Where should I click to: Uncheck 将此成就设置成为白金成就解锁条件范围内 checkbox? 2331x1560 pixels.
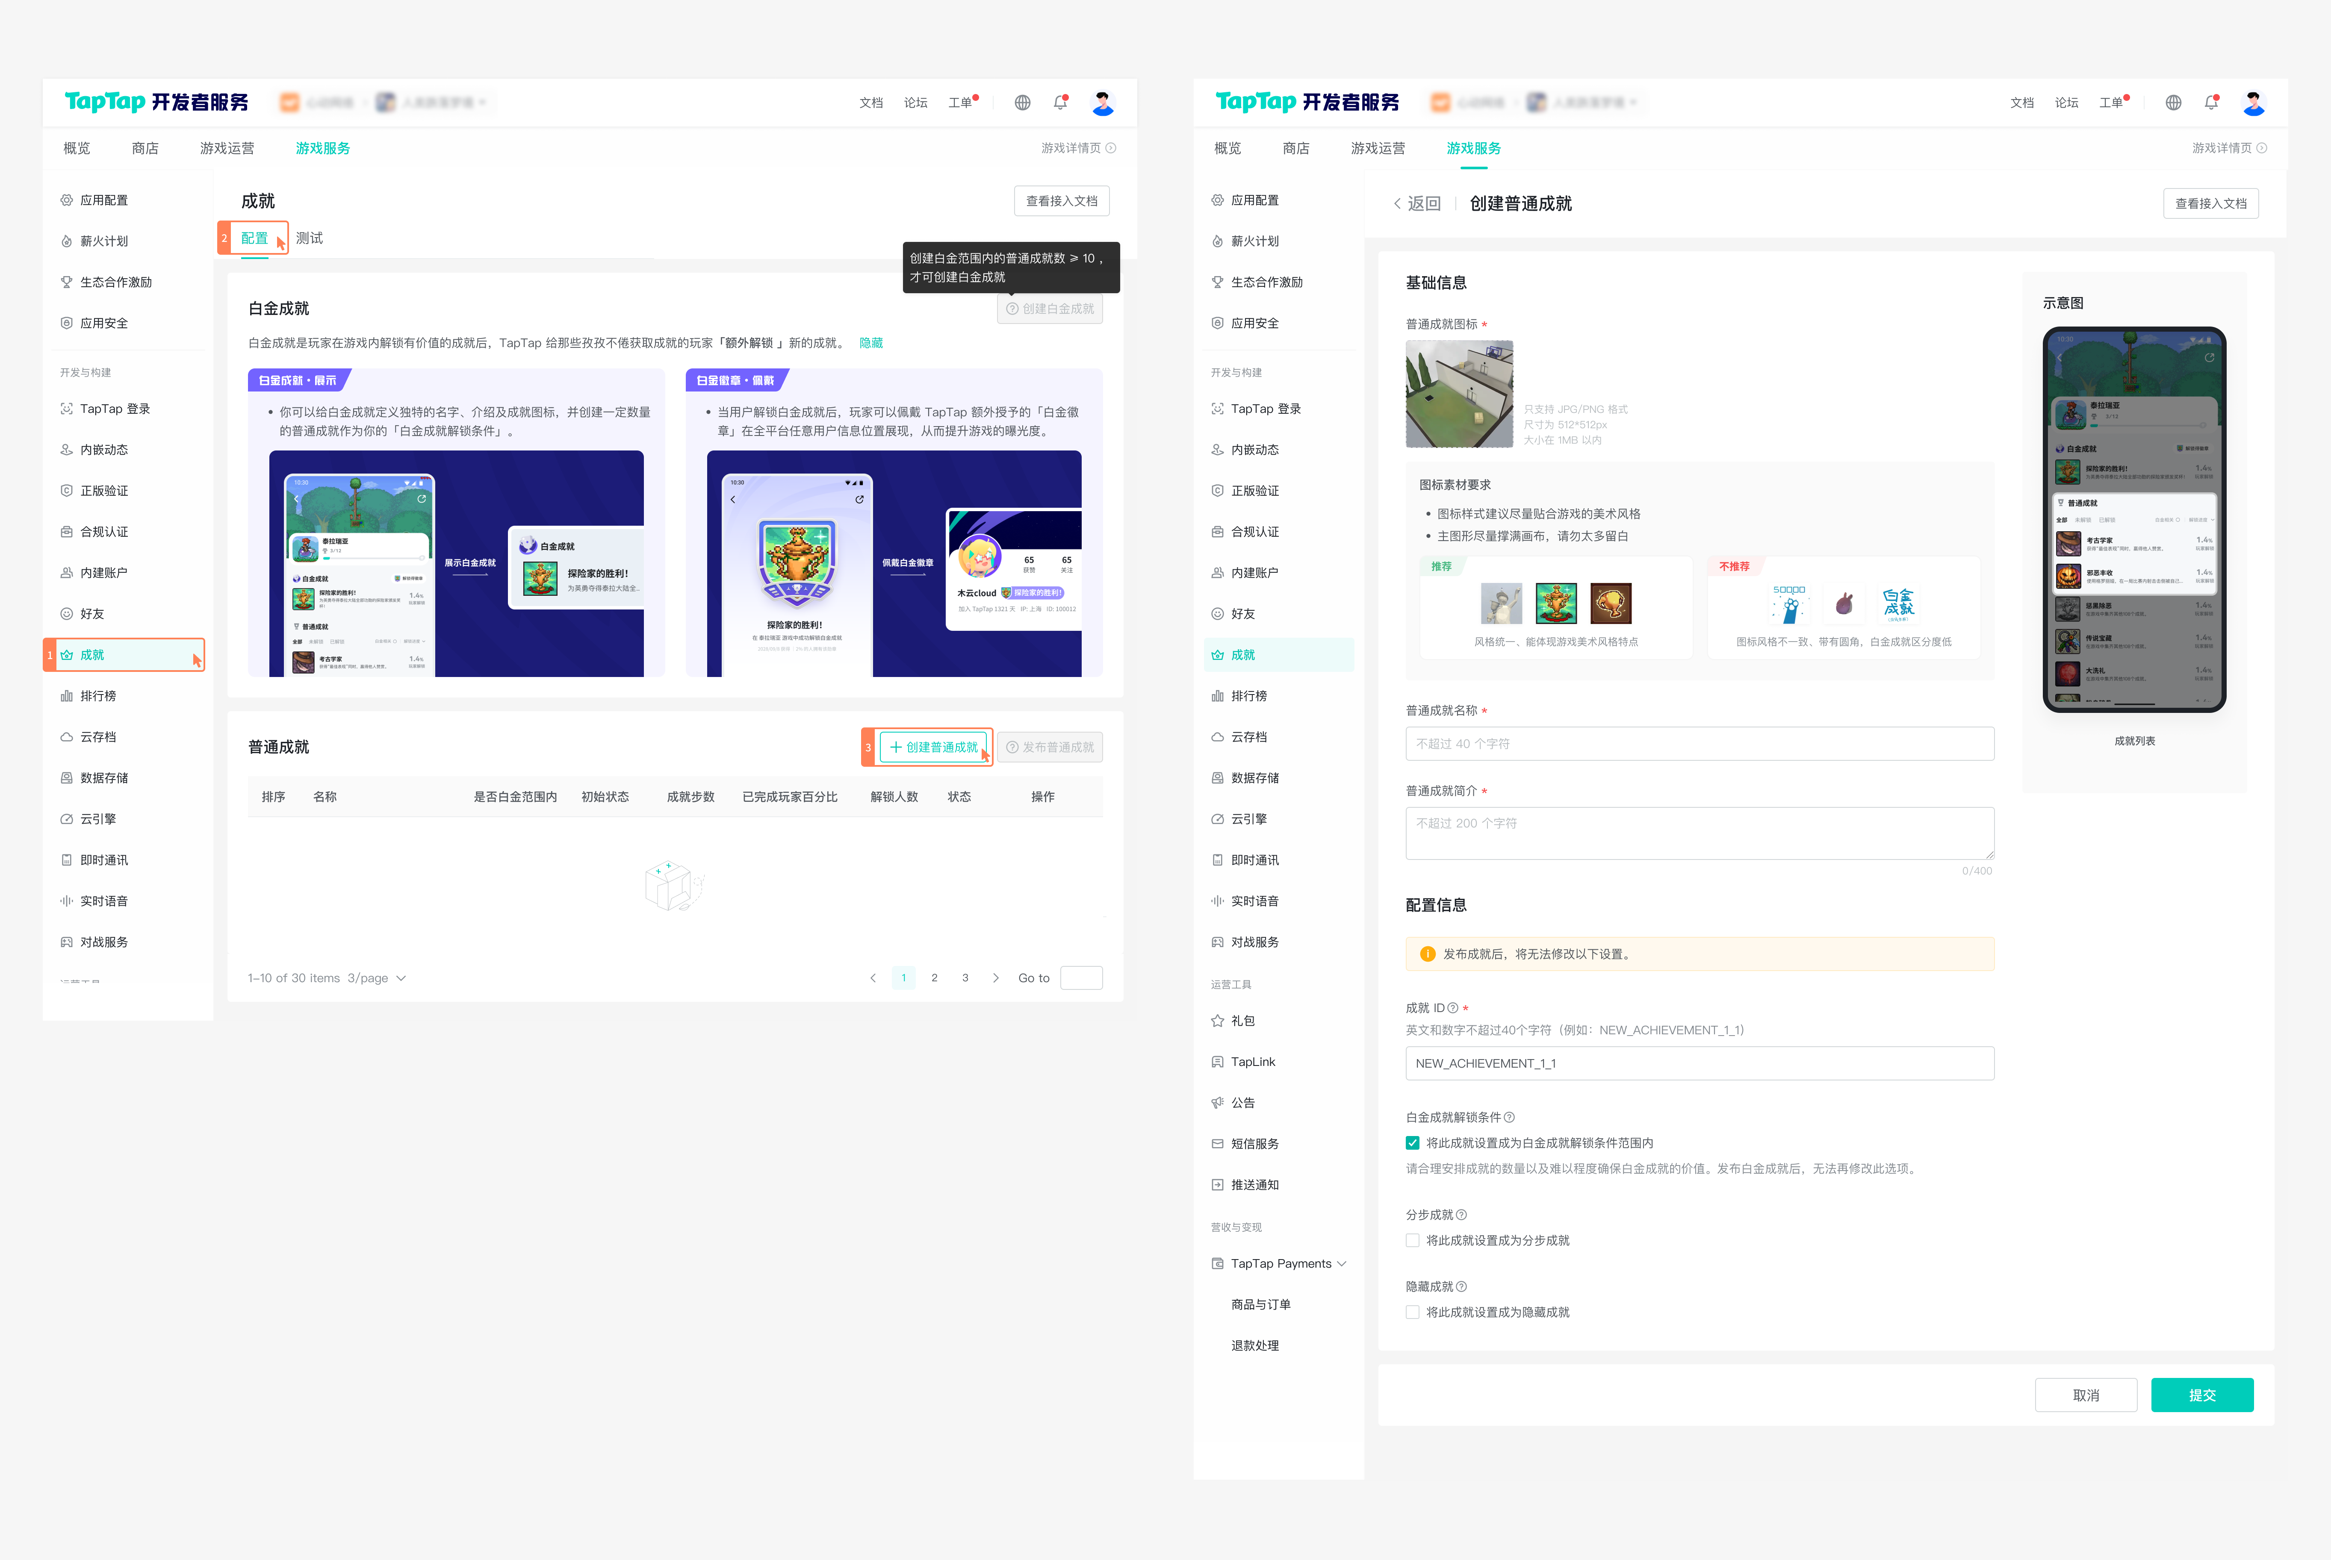pos(1412,1143)
